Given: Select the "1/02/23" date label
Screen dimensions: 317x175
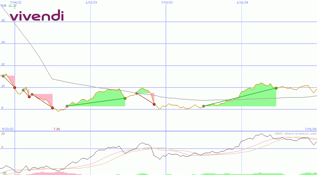Looking at the screenshot, I should click(91, 2).
